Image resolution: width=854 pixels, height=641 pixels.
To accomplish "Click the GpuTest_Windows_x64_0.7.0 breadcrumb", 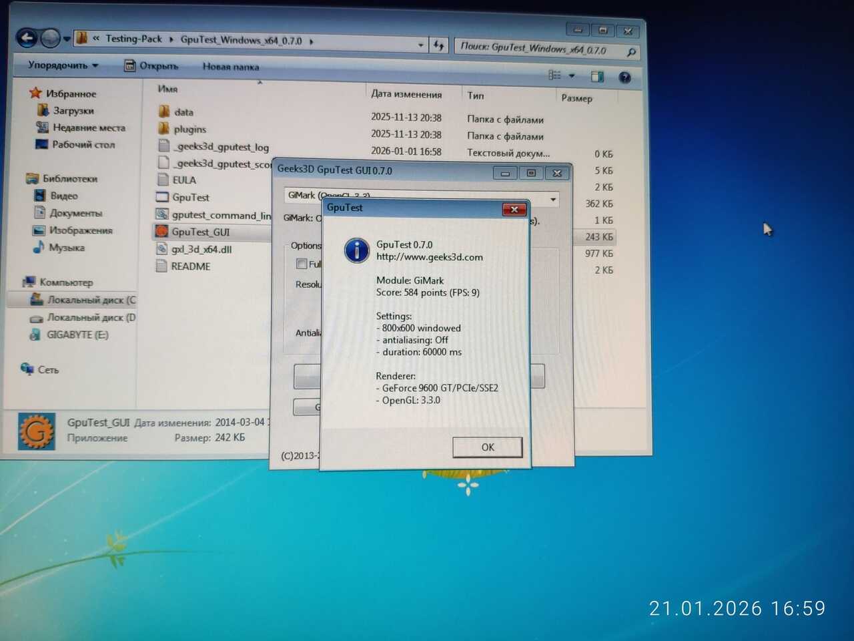I will pyautogui.click(x=241, y=40).
